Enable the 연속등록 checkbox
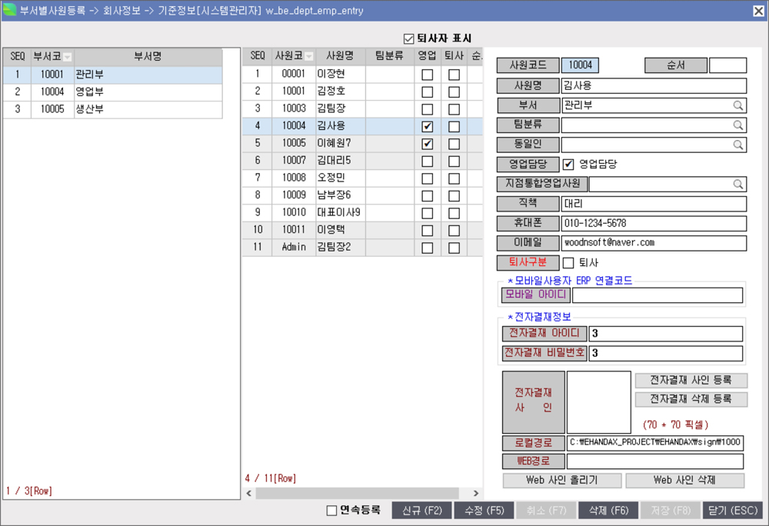This screenshot has height=526, width=769. 331,511
